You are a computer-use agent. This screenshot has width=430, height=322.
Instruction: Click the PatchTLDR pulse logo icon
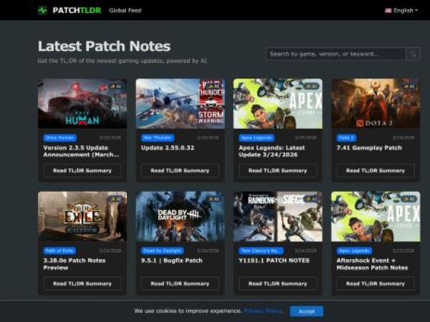[x=42, y=11]
